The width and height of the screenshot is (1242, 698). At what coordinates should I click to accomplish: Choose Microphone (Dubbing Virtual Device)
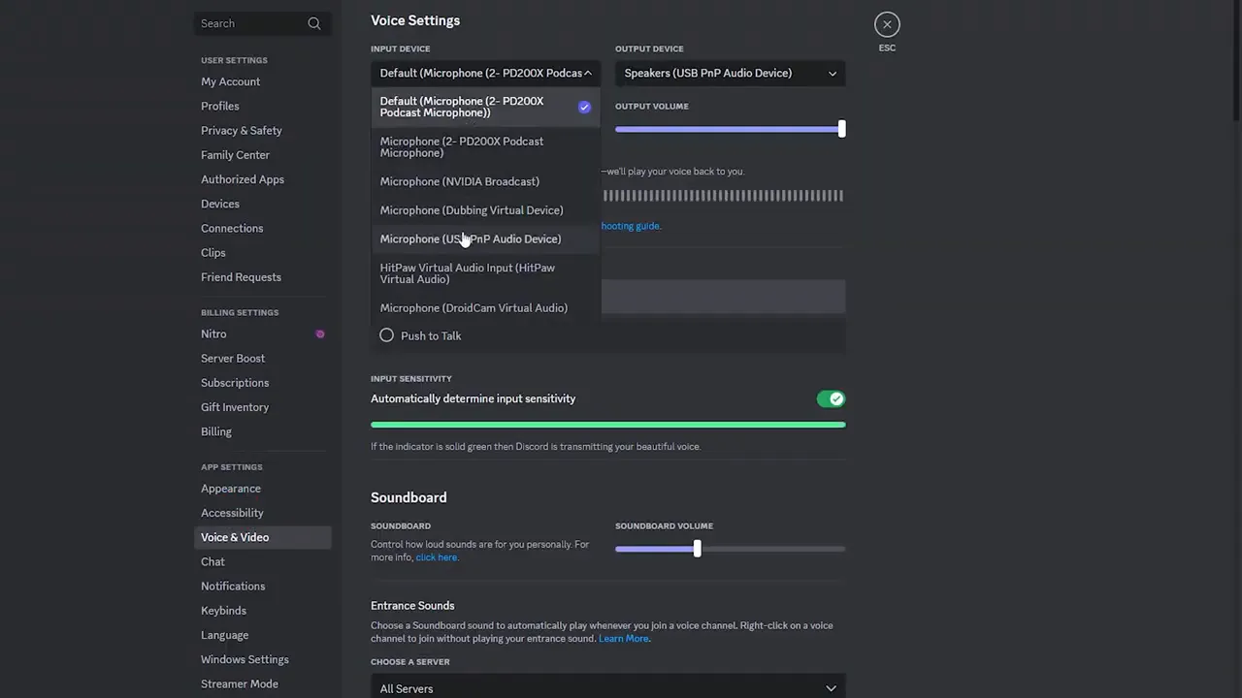click(x=485, y=210)
